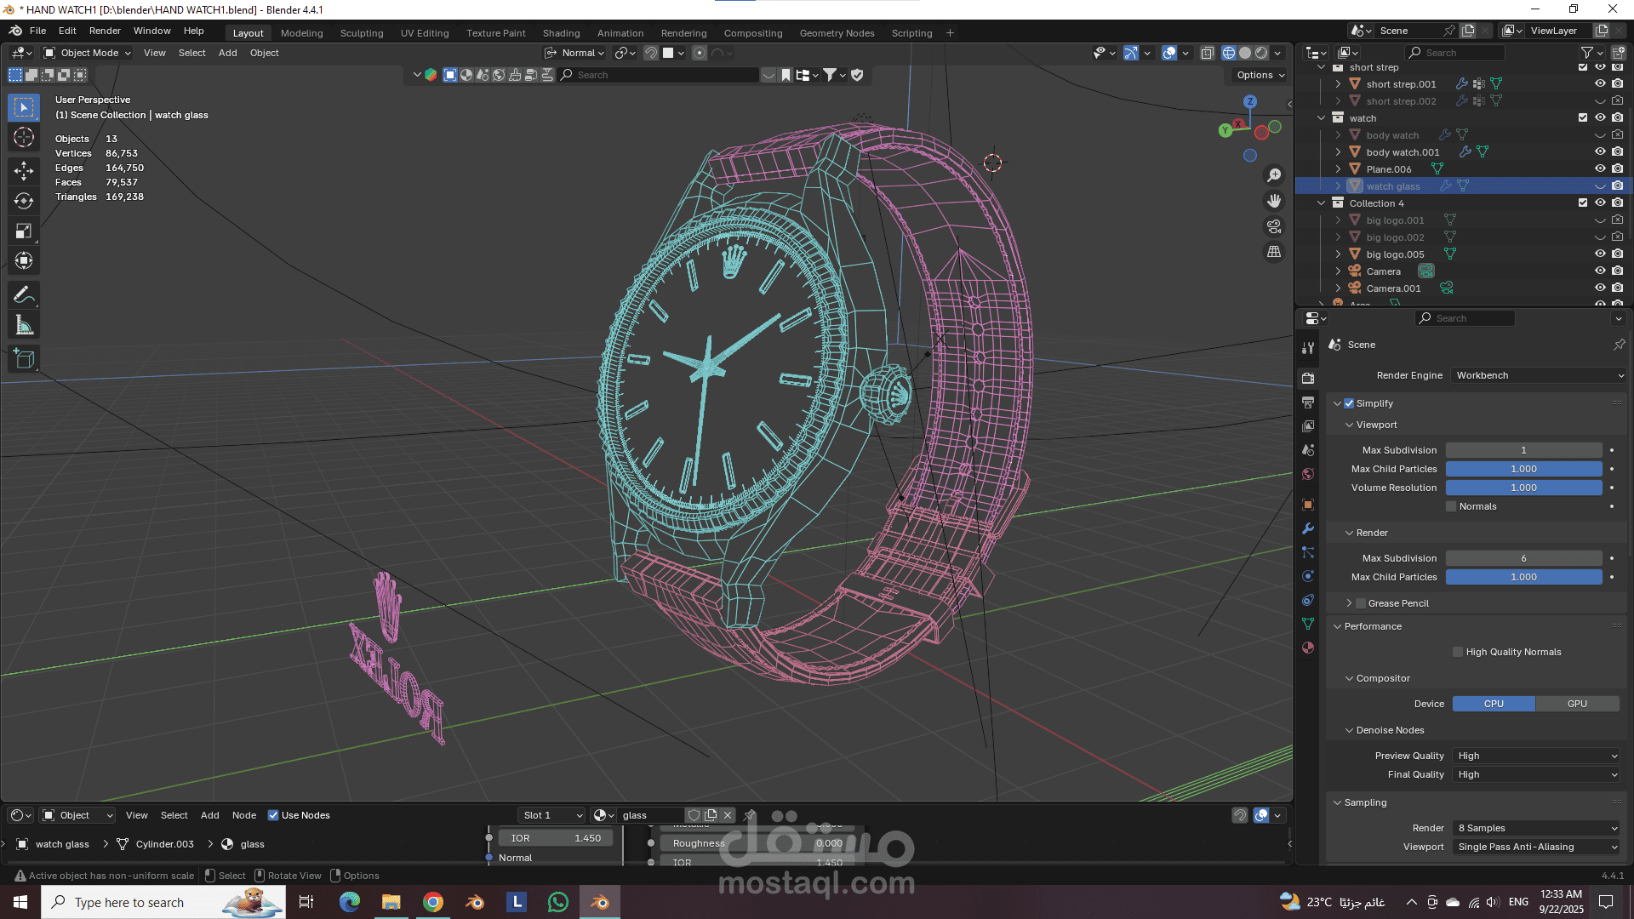1634x919 pixels.
Task: Uncheck the Collection 4 checkbox
Action: (1583, 203)
